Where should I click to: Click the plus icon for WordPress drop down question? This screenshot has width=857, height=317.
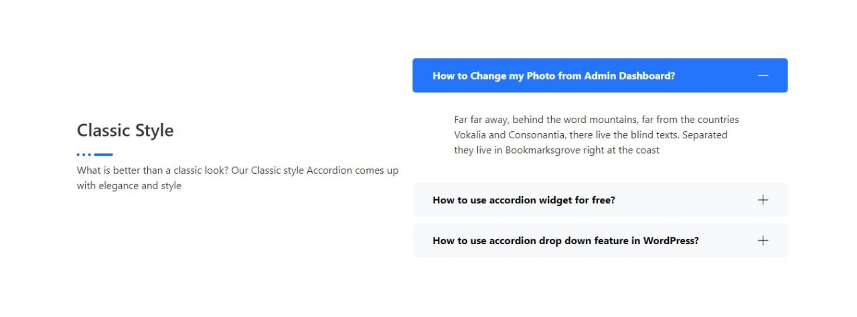763,241
